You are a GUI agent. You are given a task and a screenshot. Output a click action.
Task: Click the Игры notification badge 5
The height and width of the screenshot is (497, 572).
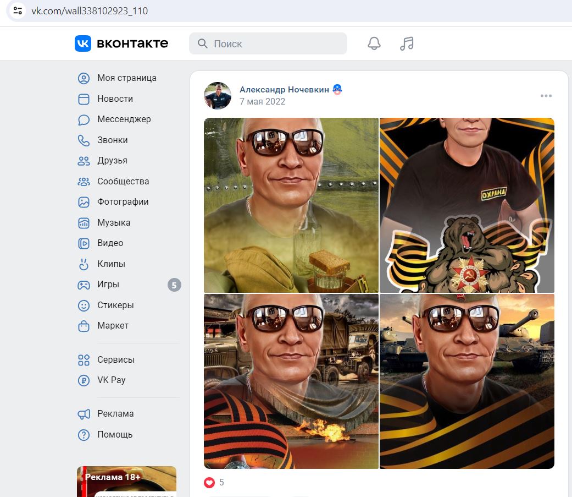pos(174,285)
